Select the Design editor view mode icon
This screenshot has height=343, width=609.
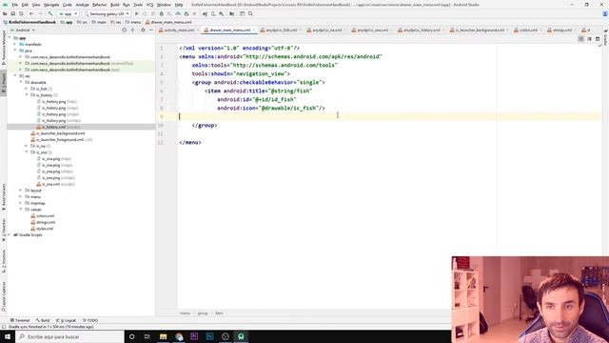tap(598, 39)
